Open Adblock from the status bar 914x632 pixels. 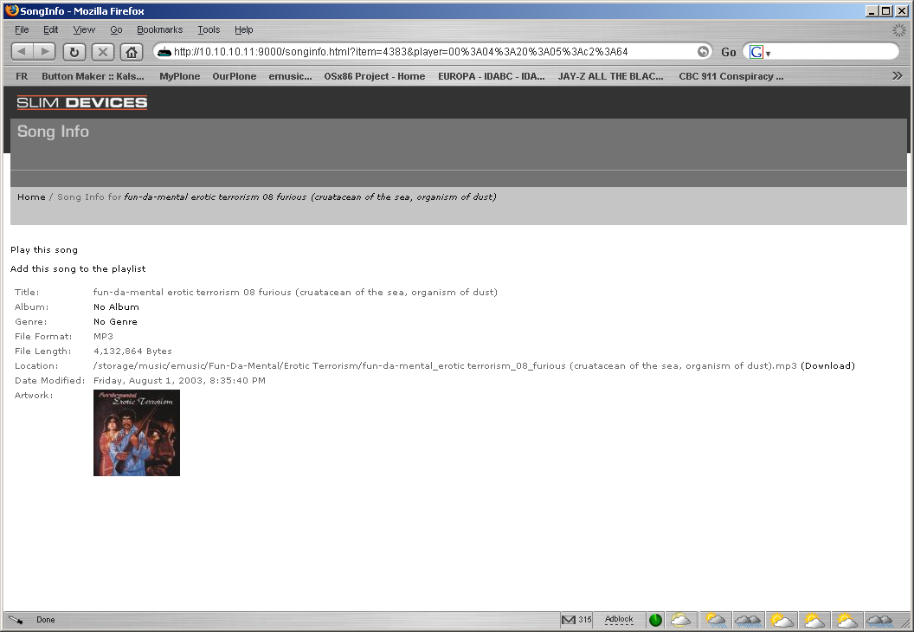point(619,620)
